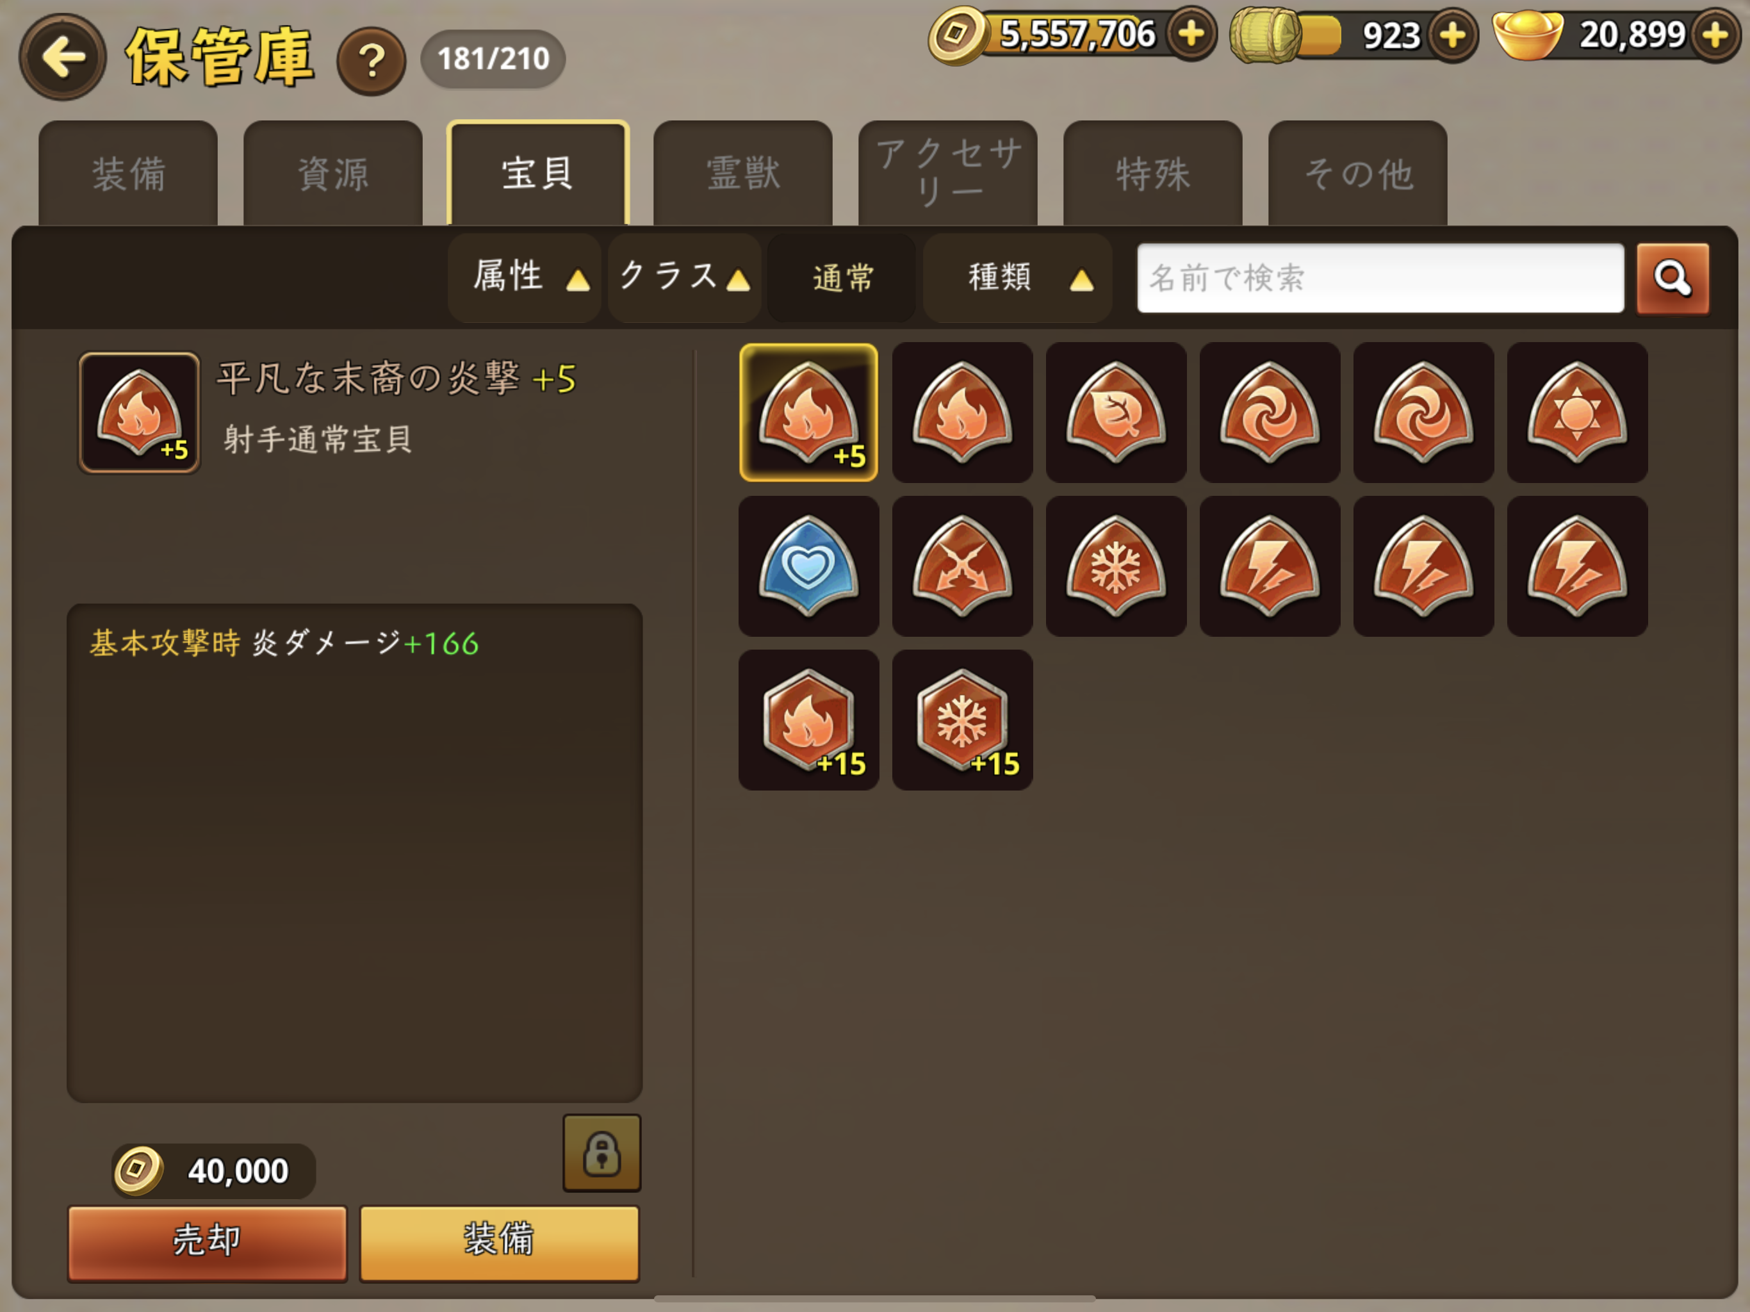Expand the 種類 filter dropdown
1750x1312 pixels.
pos(1017,278)
